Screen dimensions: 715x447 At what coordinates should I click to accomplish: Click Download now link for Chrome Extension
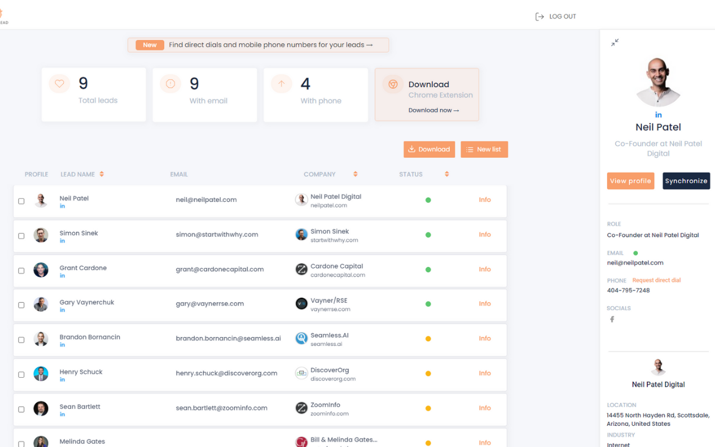433,110
